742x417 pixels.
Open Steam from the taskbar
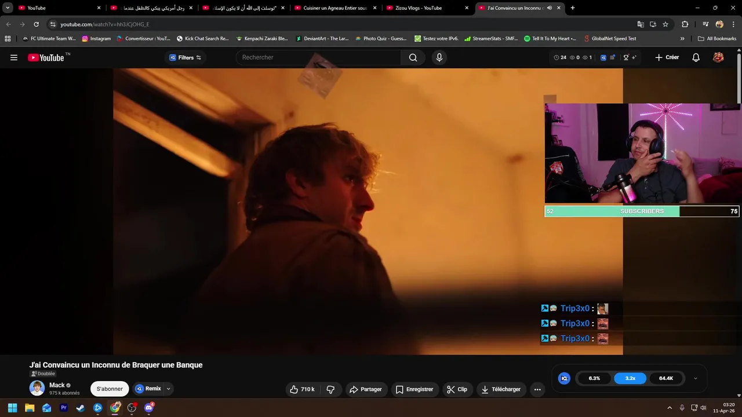click(81, 408)
